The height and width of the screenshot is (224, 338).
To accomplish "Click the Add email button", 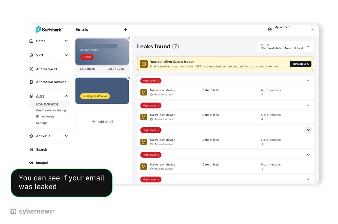I will [x=102, y=122].
